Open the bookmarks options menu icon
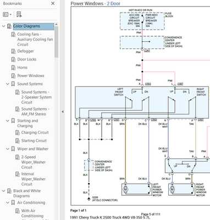210x220 pixels. coord(7,14)
